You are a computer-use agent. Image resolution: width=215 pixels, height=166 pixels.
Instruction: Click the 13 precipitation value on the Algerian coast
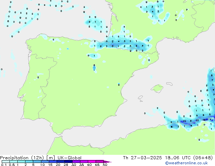click(184, 121)
